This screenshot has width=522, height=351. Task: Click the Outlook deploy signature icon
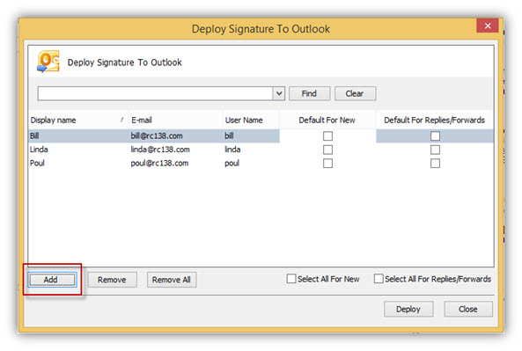coord(48,62)
